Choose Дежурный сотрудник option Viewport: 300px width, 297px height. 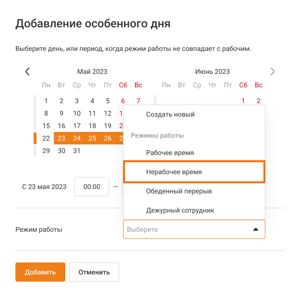[x=180, y=210]
